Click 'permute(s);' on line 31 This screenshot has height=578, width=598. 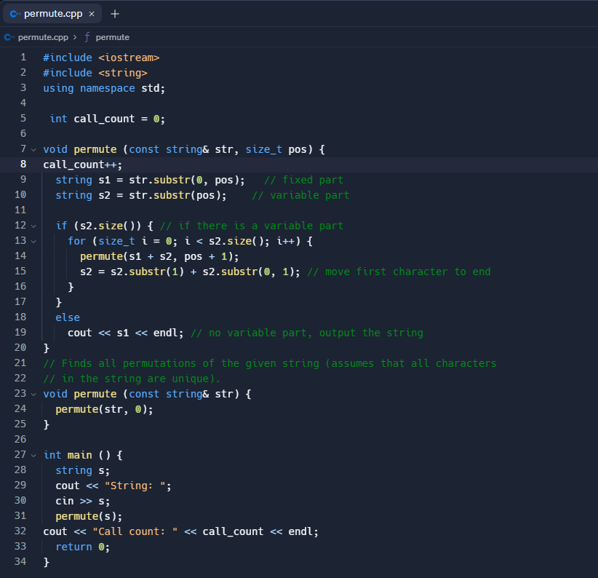[89, 516]
